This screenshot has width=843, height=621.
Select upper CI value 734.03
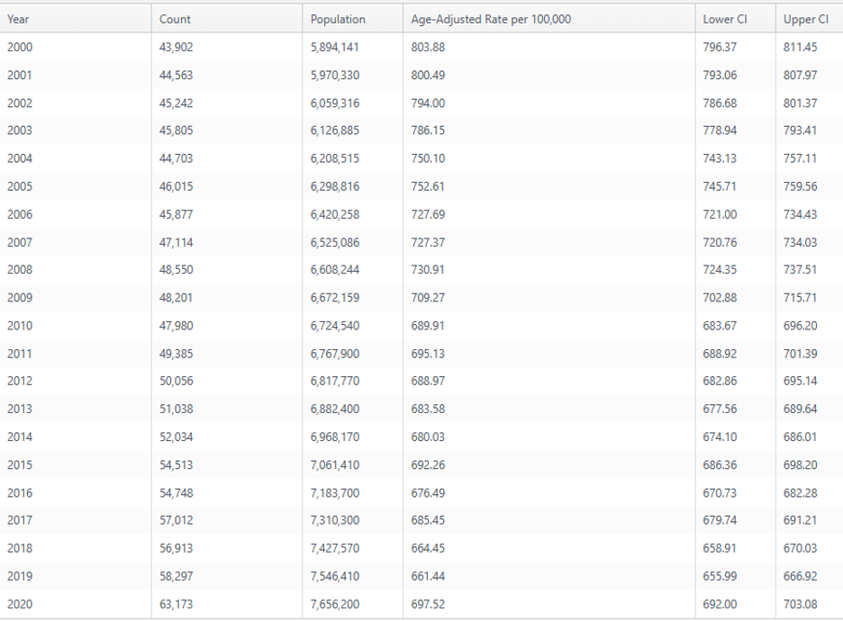point(800,242)
